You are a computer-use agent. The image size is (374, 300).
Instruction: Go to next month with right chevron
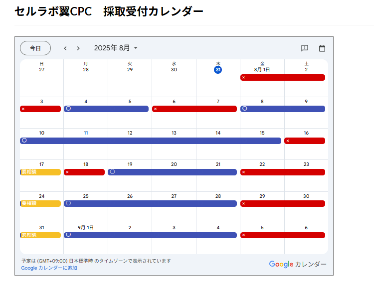click(x=78, y=48)
